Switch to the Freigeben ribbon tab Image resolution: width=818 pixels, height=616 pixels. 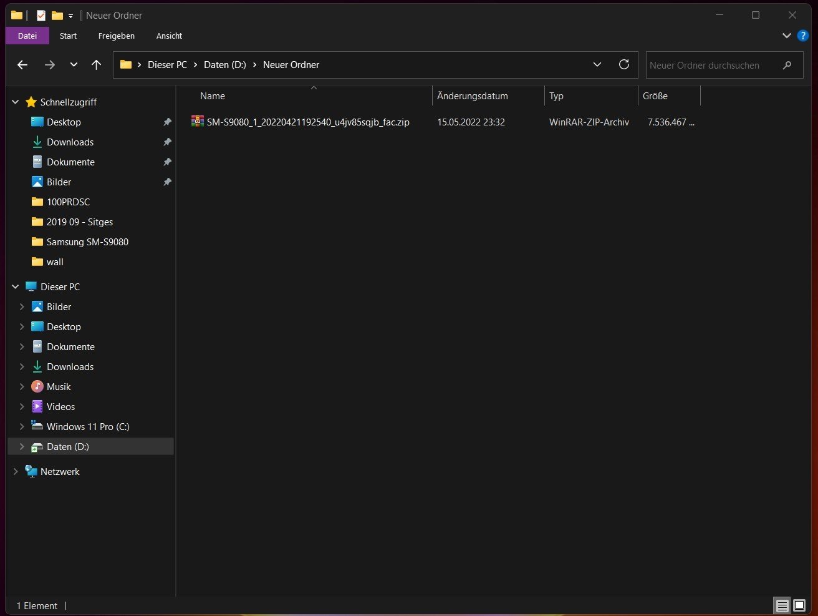pyautogui.click(x=117, y=36)
